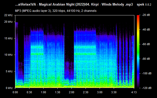
Task: Click the 20 kHz frequency axis label
Action: (8, 22)
